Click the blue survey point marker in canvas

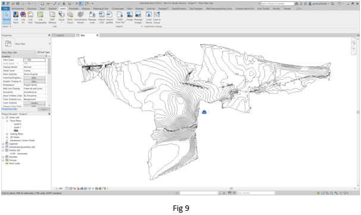[x=204, y=112]
